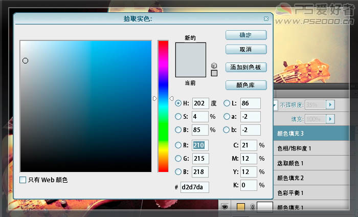The width and height of the screenshot is (358, 217).
Task: Click the 确定 OK button
Action: click(x=246, y=35)
